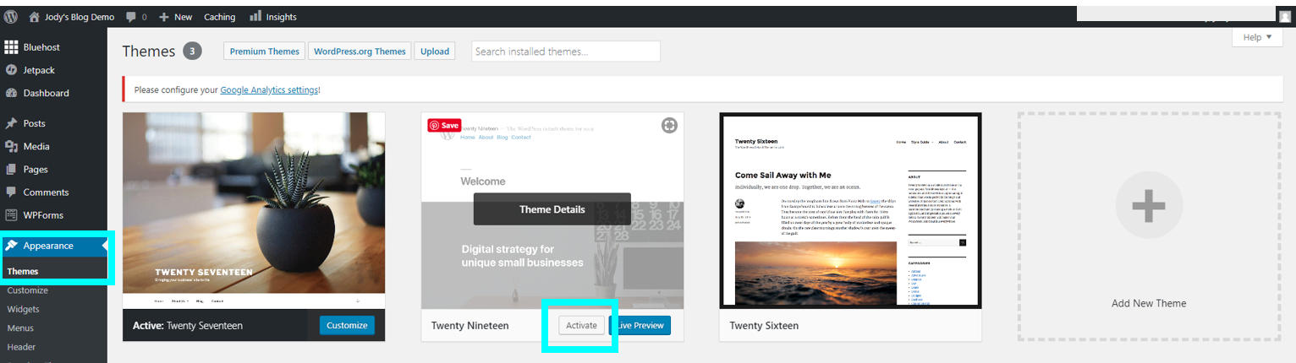Click the plus icon to add theme
The width and height of the screenshot is (1296, 363).
(x=1149, y=207)
